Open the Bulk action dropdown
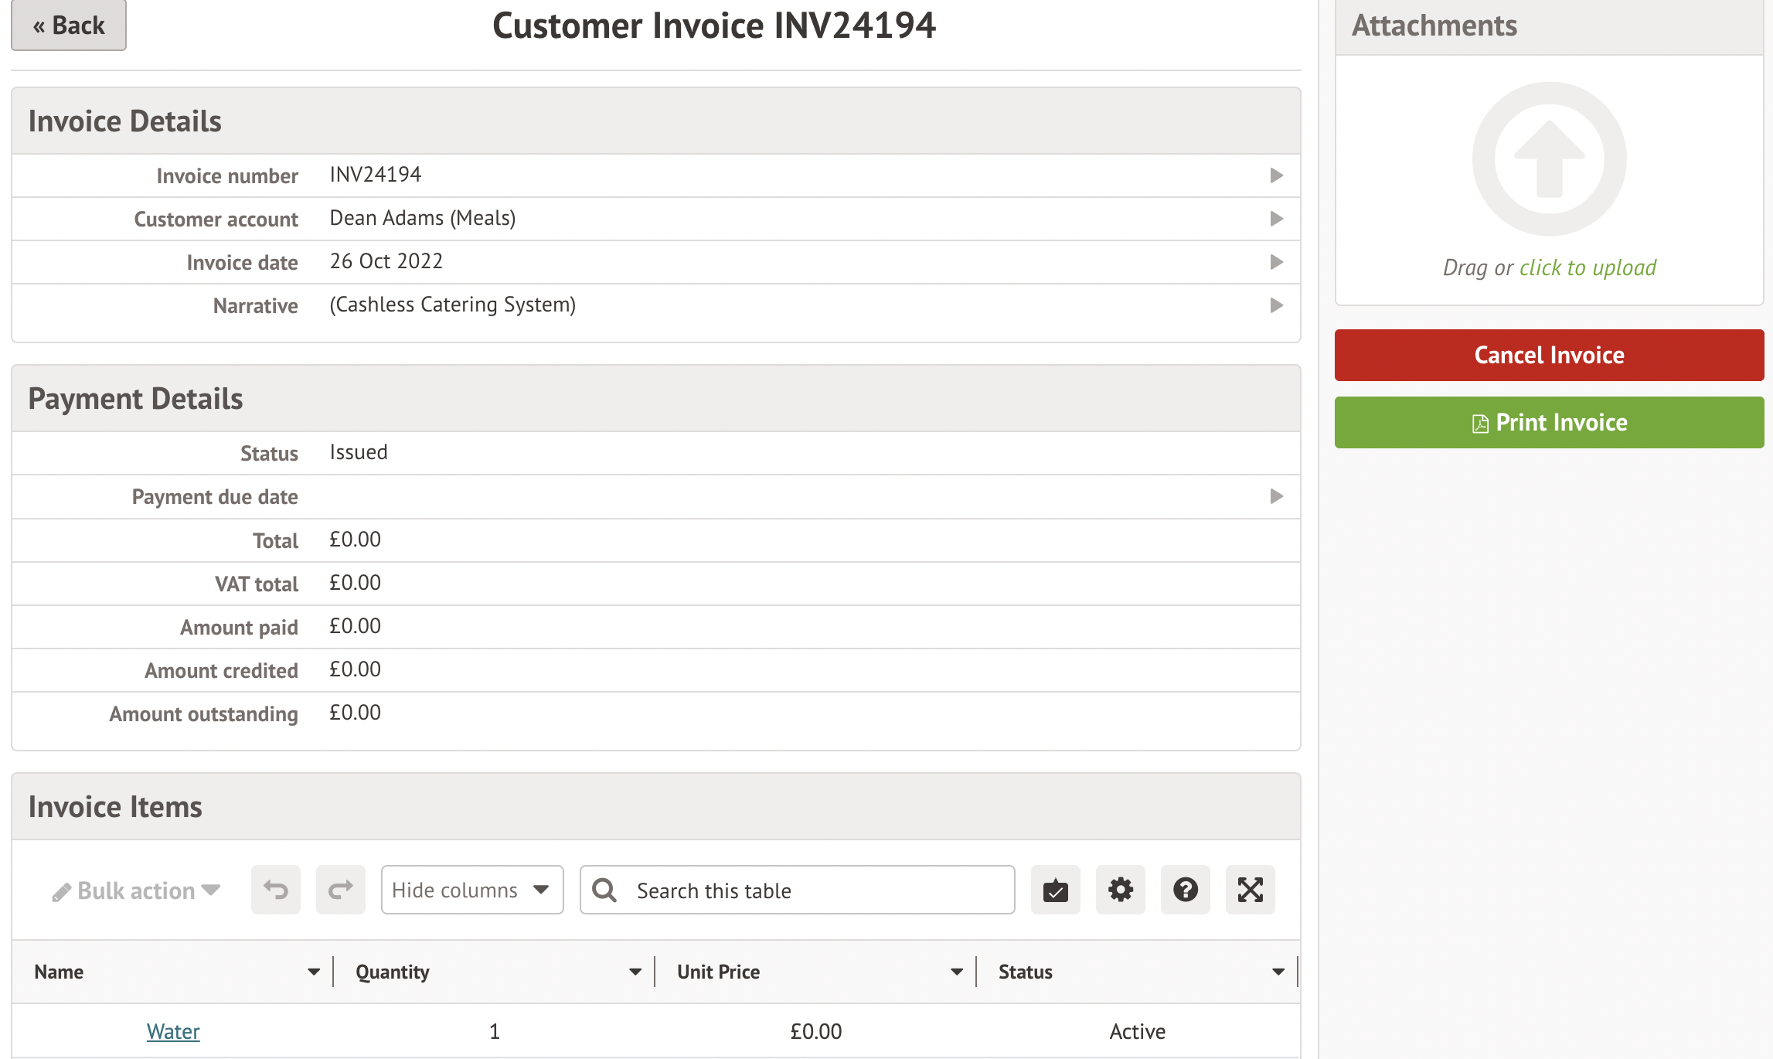Screen dimensions: 1773x1059 tap(137, 890)
